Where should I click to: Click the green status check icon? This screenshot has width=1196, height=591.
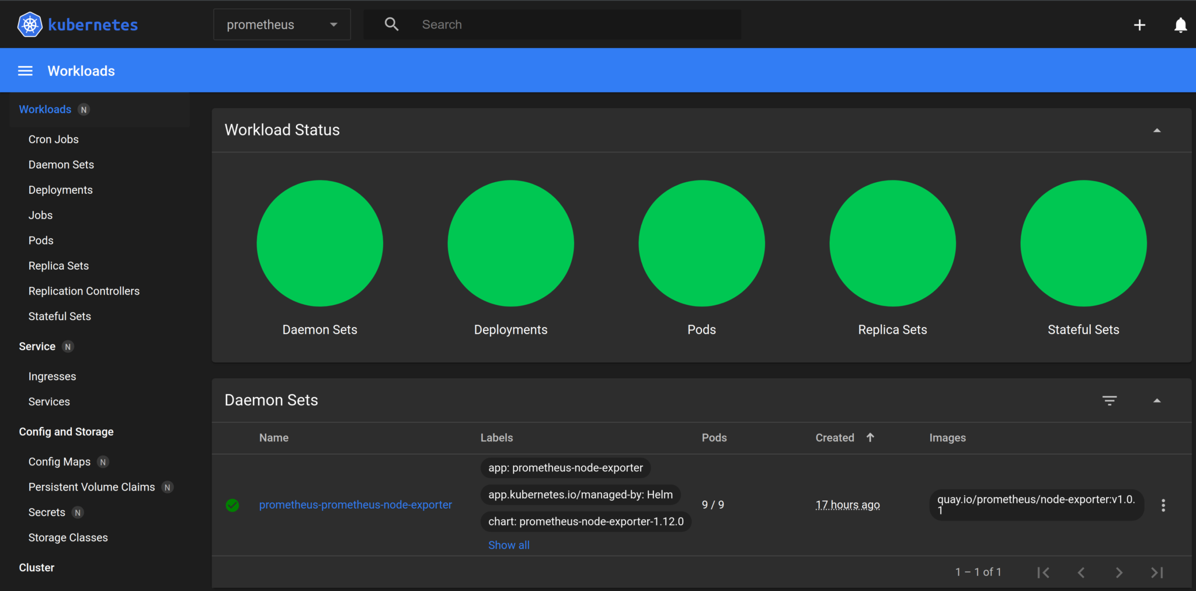pyautogui.click(x=232, y=505)
